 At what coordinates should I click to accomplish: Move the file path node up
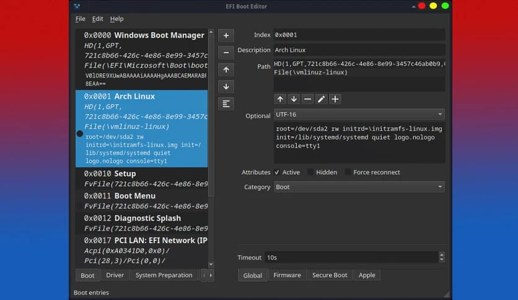click(280, 99)
